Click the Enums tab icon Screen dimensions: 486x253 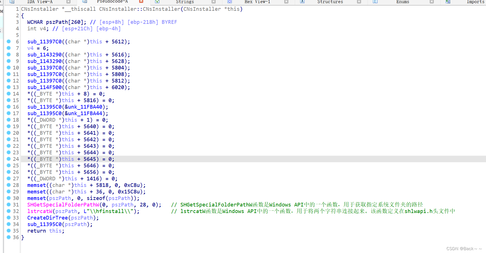pyautogui.click(x=375, y=2)
